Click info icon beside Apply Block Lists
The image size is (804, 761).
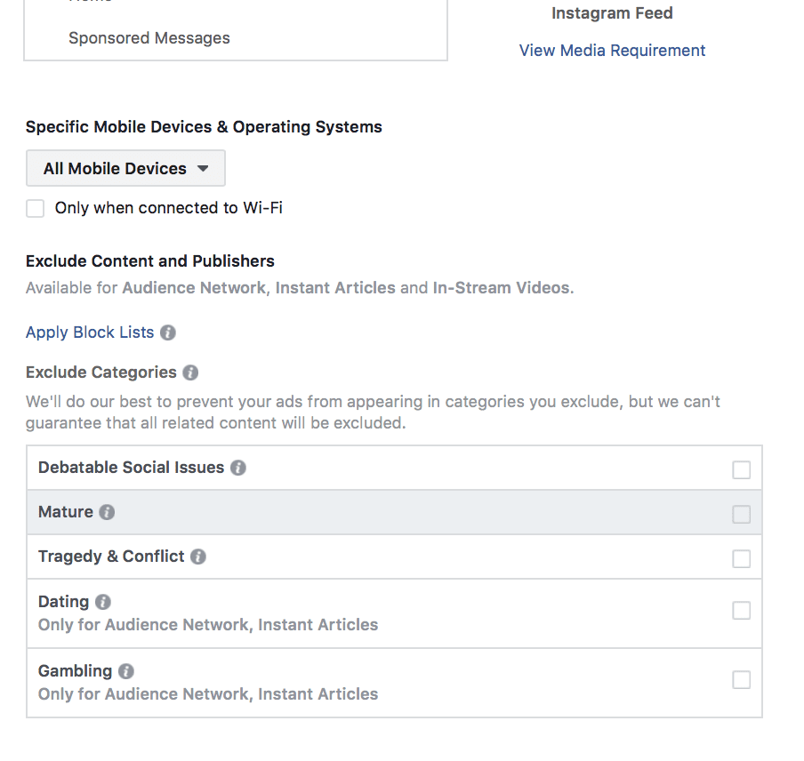(x=168, y=332)
